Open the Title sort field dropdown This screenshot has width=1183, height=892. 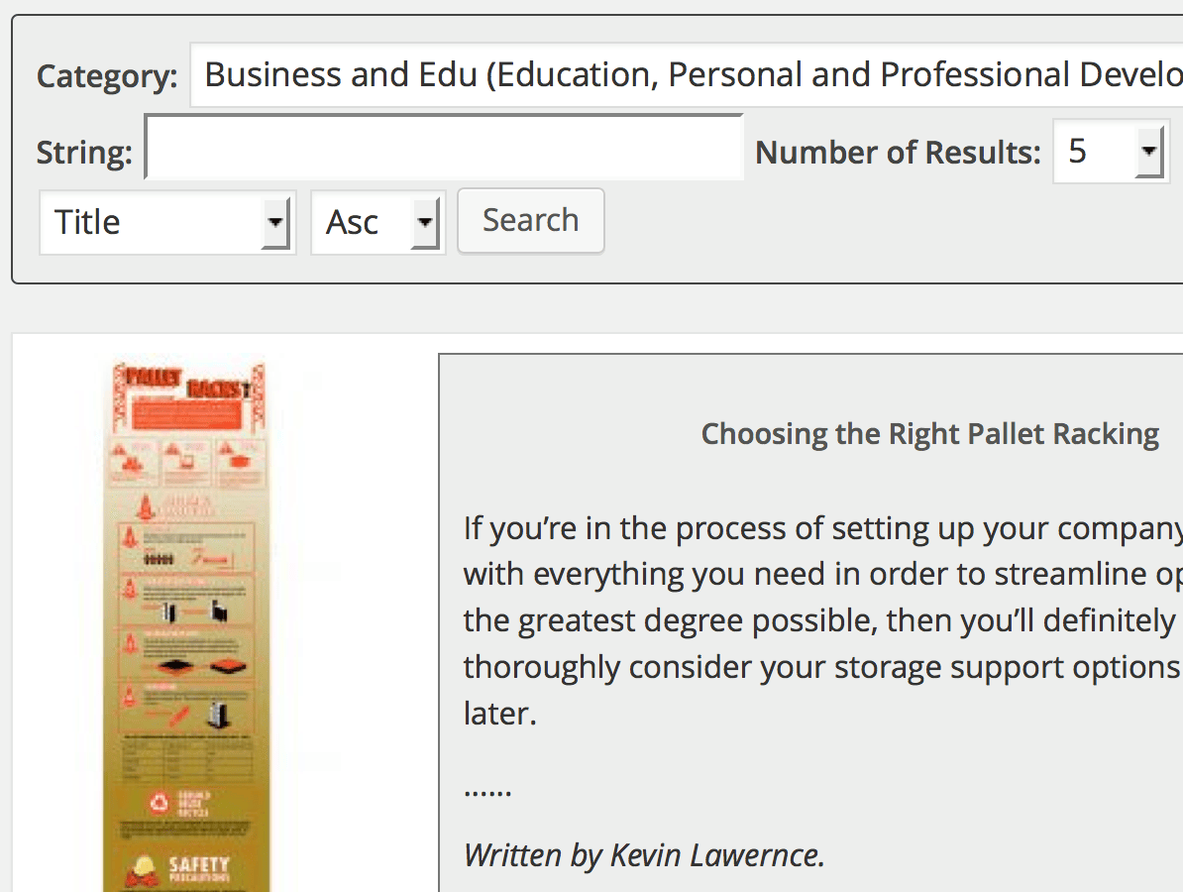click(x=166, y=222)
